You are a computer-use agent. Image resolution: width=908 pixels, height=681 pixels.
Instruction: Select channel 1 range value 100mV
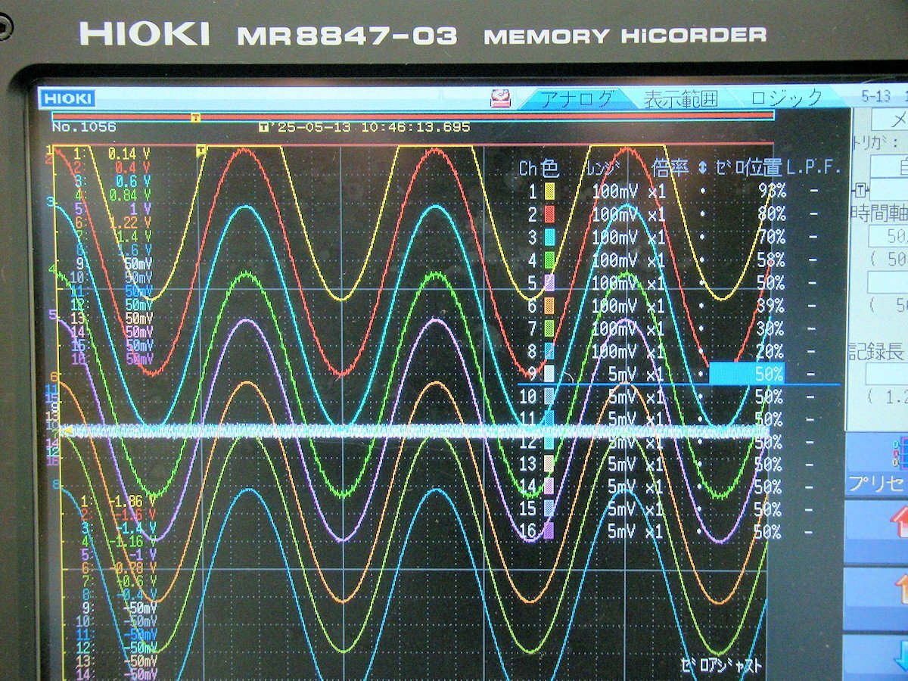(614, 191)
